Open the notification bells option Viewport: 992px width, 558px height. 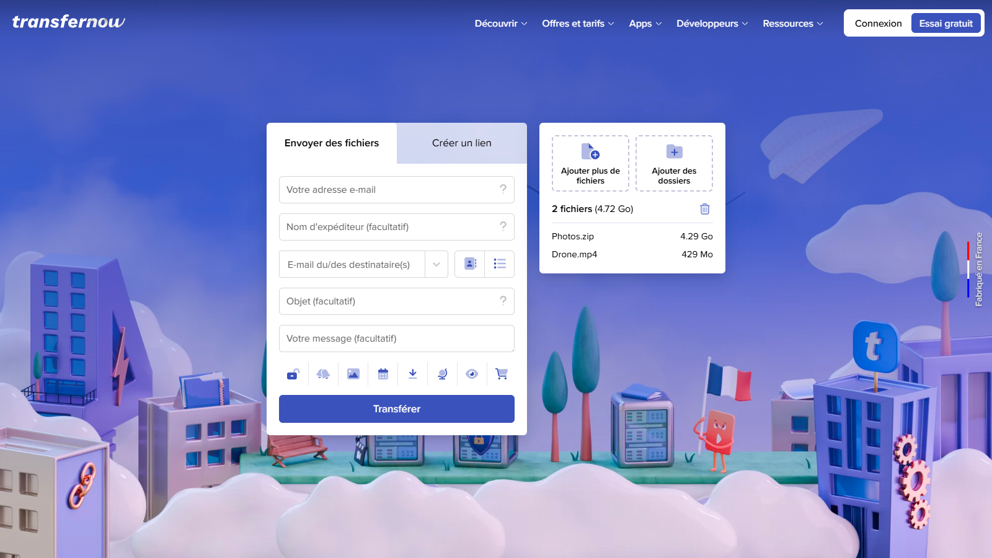click(x=323, y=374)
